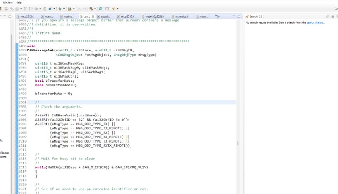Click the 'bool bUseExtendedID;' declaration
The width and height of the screenshot is (338, 194).
click(x=56, y=85)
